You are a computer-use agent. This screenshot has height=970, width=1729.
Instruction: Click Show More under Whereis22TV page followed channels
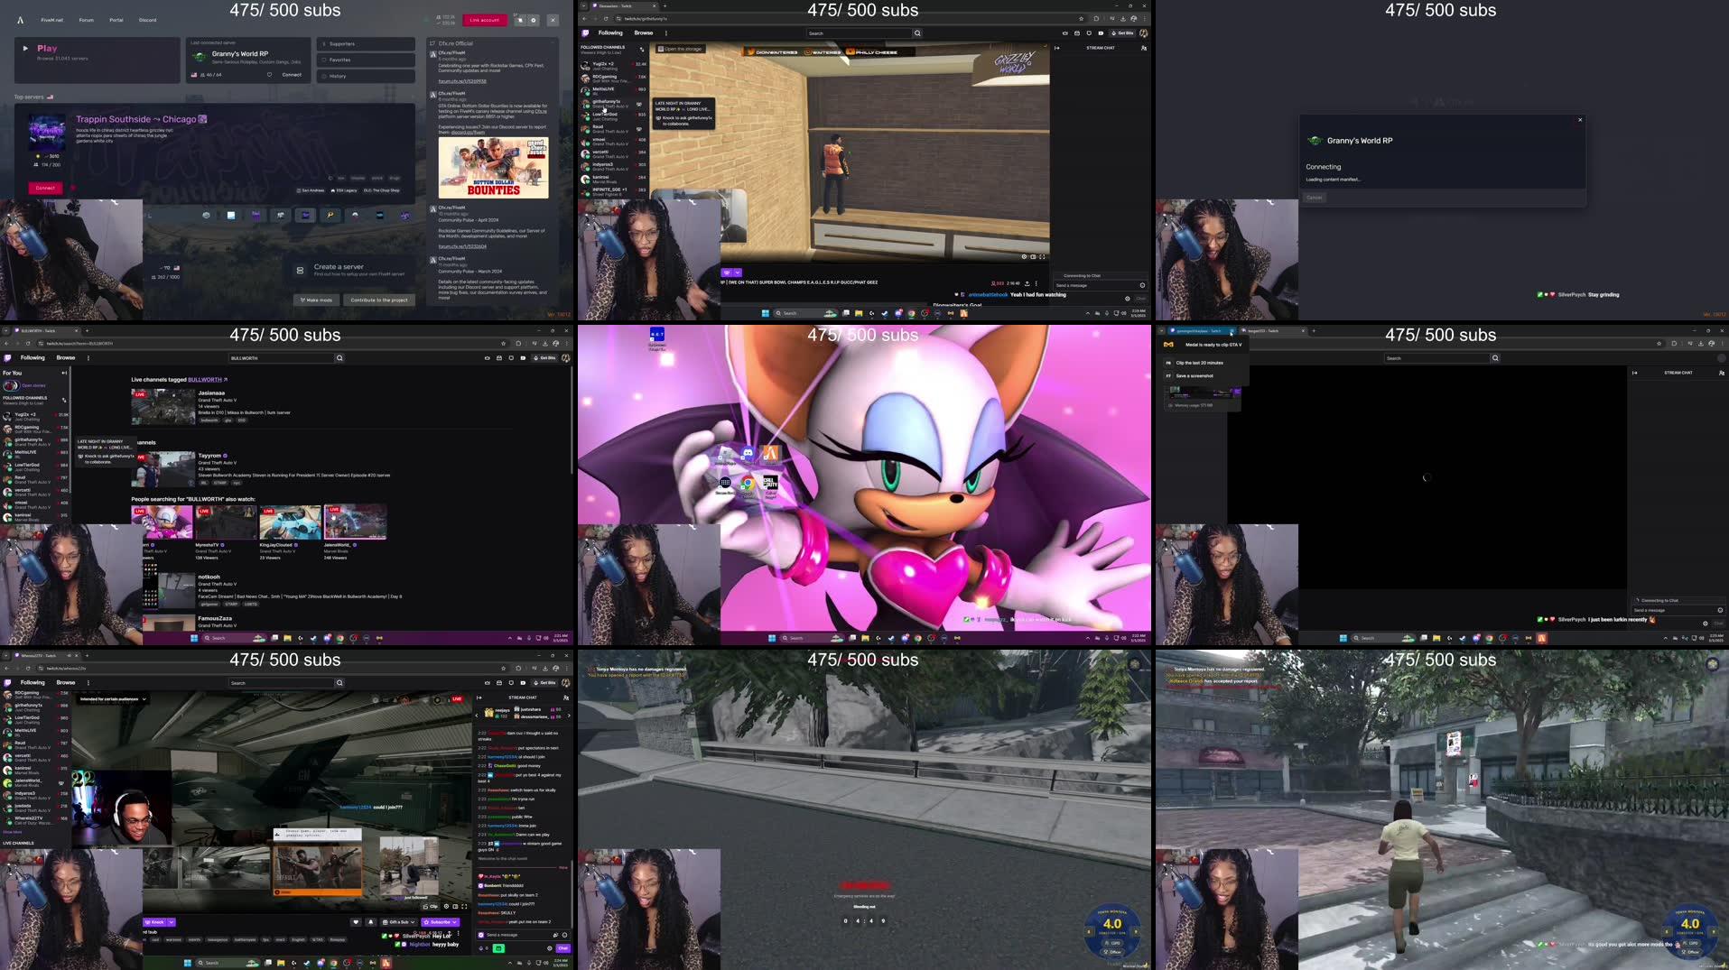pos(13,832)
